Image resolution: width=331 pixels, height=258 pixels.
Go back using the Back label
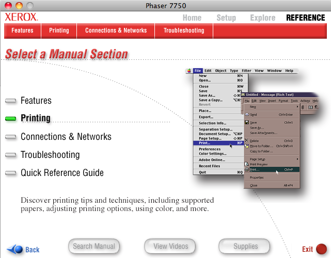33,250
